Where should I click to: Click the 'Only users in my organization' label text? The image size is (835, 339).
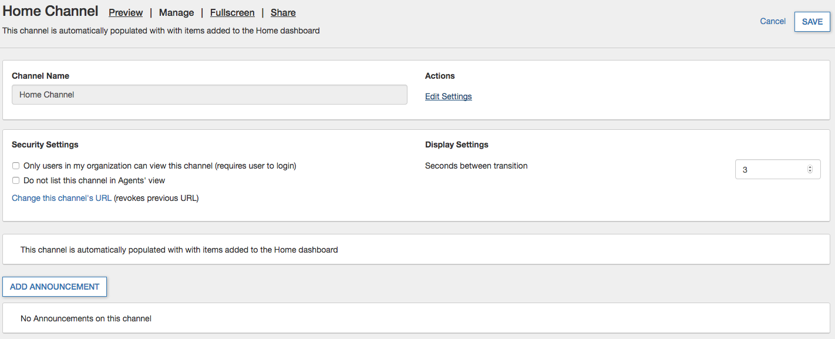tap(160, 166)
